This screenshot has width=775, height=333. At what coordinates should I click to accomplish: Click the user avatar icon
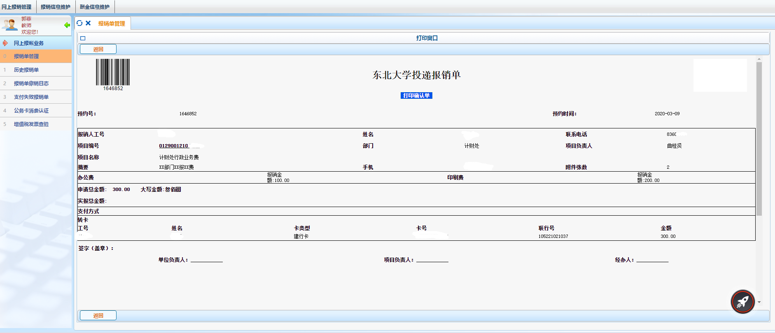10,25
